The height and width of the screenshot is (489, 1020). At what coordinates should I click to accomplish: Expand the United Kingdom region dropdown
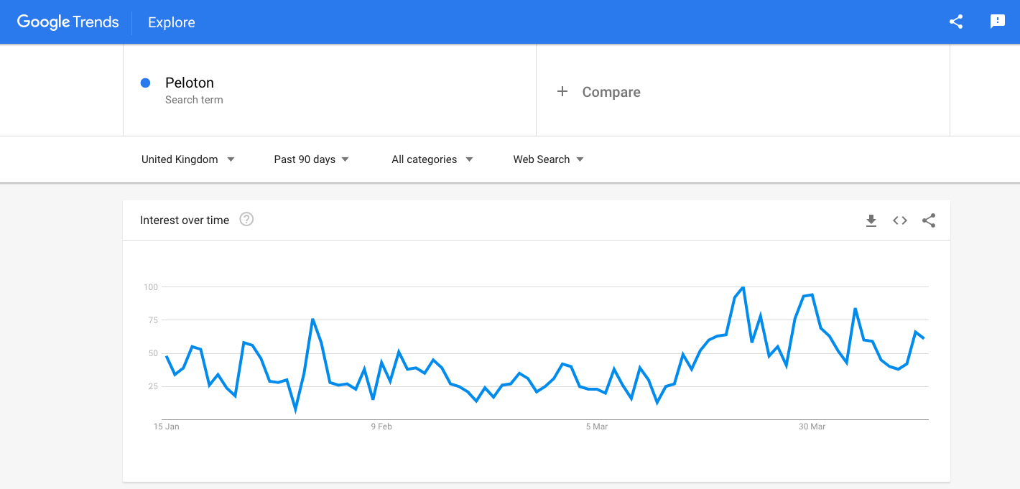[187, 159]
